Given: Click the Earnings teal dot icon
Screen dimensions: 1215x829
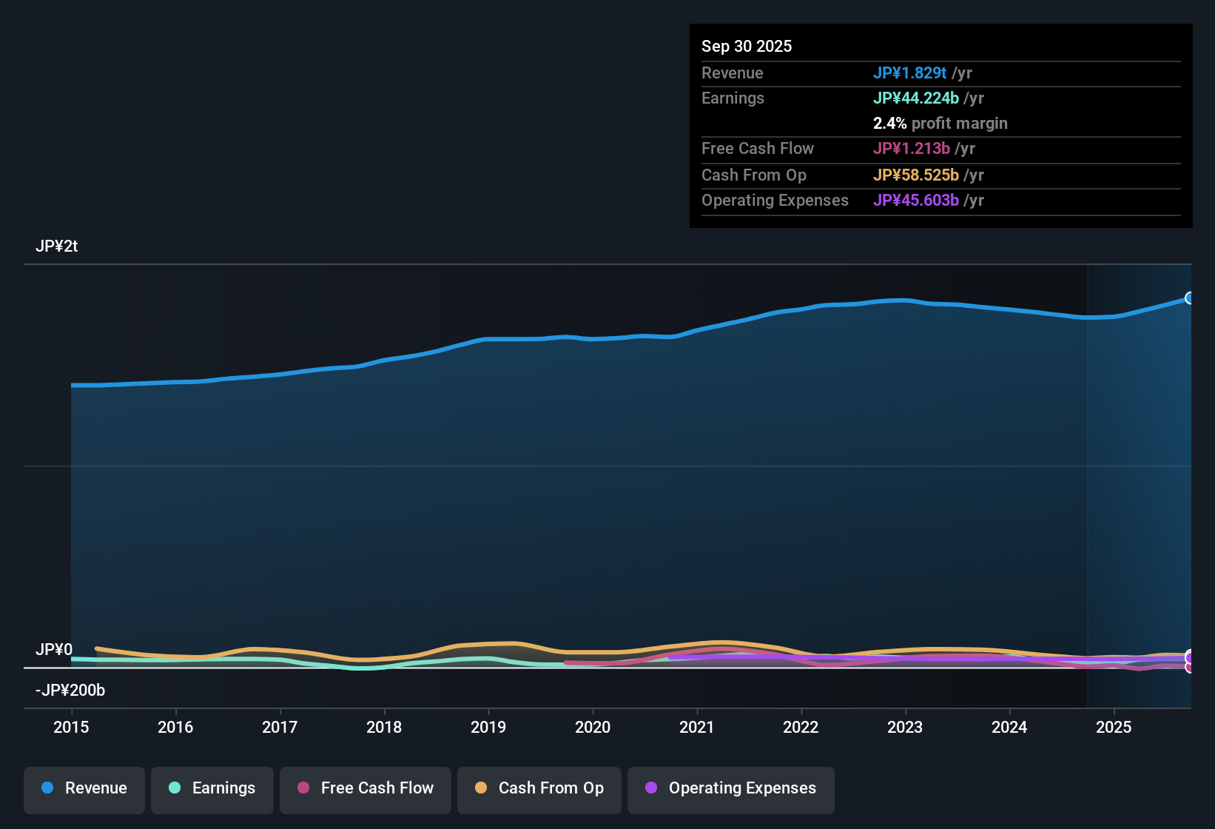Looking at the screenshot, I should coord(175,788).
